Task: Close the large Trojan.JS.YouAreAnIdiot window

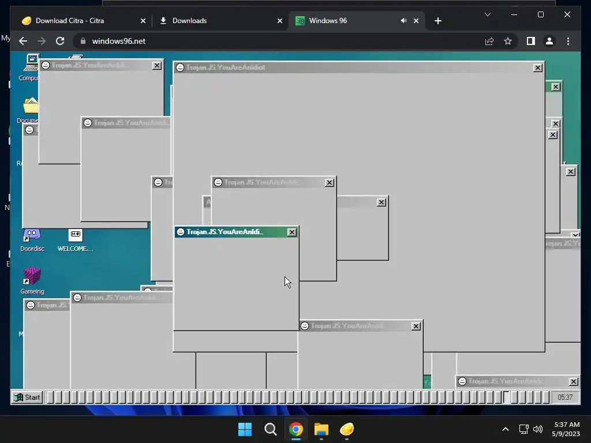Action: 538,68
